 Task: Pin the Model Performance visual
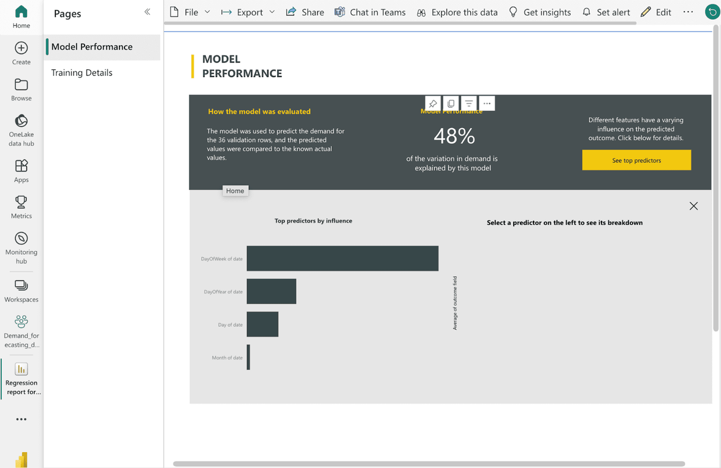(x=433, y=103)
